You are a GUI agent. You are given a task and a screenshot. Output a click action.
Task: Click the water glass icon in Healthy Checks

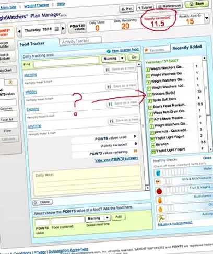click(x=158, y=173)
